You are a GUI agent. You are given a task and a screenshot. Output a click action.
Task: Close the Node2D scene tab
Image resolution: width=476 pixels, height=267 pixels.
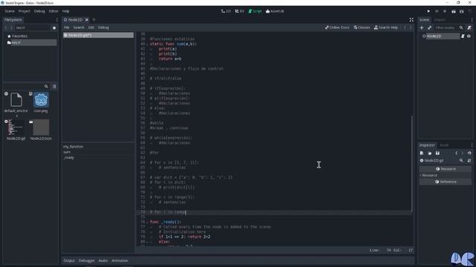tap(87, 20)
